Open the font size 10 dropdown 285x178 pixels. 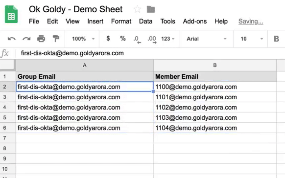[252, 39]
